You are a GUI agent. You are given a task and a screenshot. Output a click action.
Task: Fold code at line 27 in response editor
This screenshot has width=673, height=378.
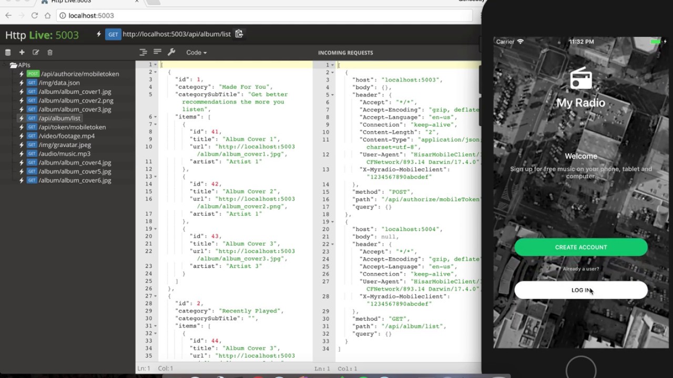(x=156, y=296)
